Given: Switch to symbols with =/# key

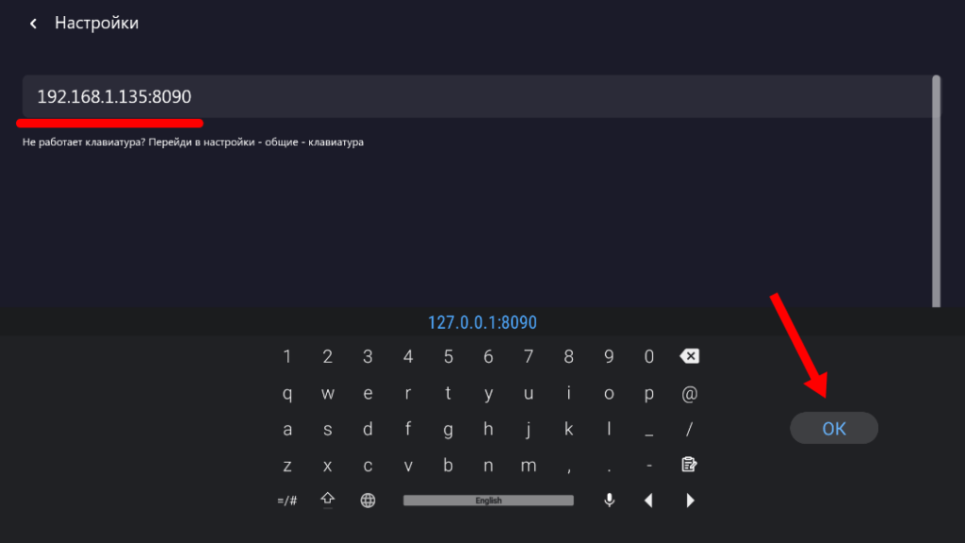Looking at the screenshot, I should [x=287, y=501].
